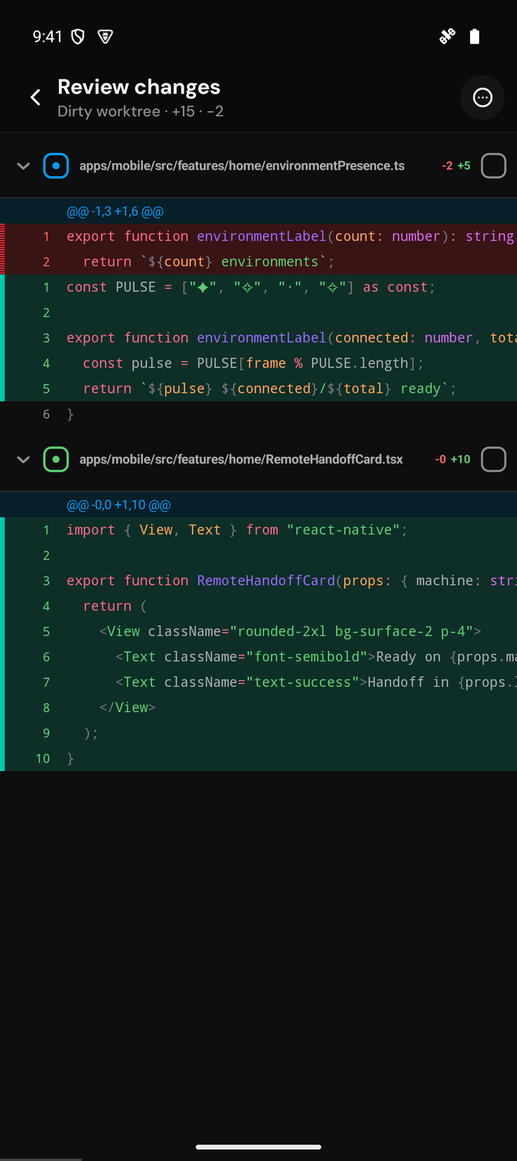Tap the Brave lion icon in status bar
The height and width of the screenshot is (1161, 517).
(105, 36)
